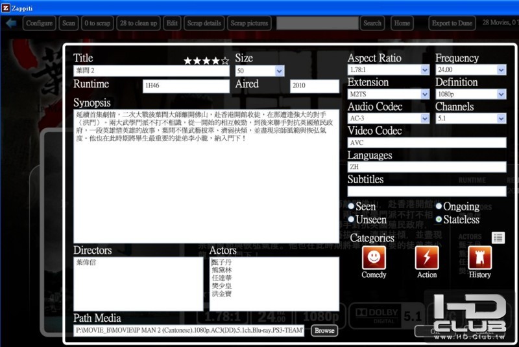Focus the toolbar search field
Screen dimensions: 519x347
pos(317,23)
